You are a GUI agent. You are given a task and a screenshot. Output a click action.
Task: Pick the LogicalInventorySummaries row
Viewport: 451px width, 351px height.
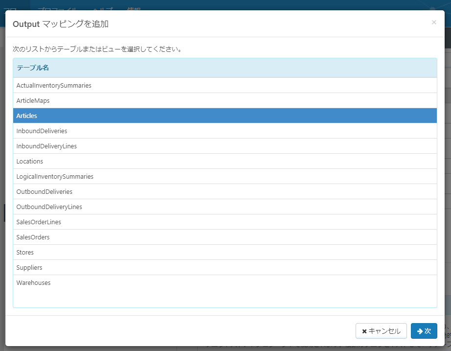pyautogui.click(x=225, y=176)
